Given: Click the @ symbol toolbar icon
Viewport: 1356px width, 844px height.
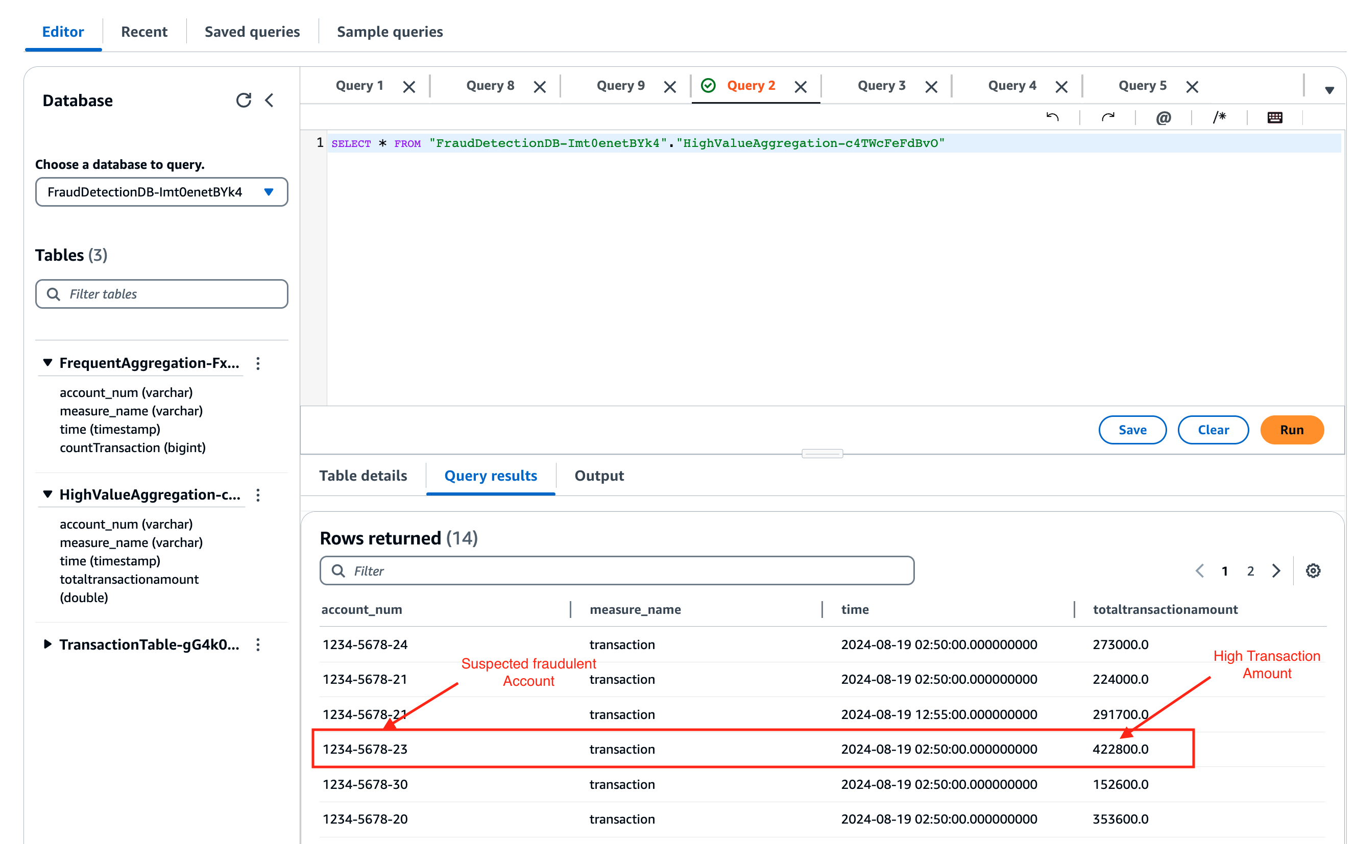Looking at the screenshot, I should 1164,117.
